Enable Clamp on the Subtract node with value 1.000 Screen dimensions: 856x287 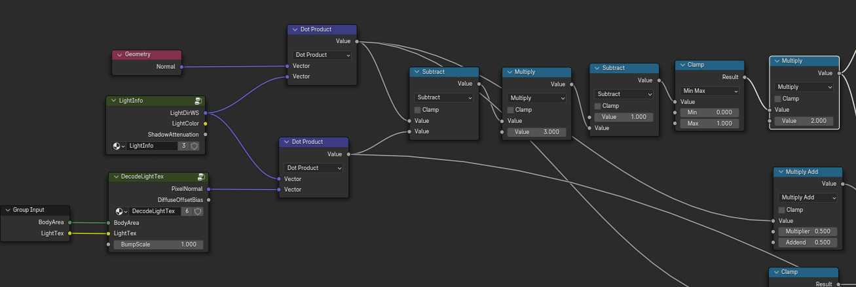(598, 106)
